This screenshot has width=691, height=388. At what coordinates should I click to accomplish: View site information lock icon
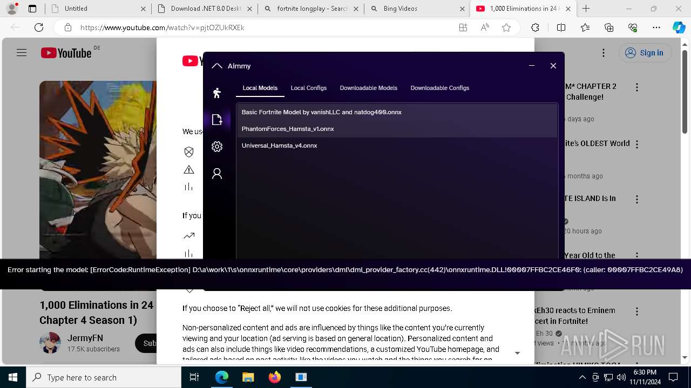click(x=68, y=27)
